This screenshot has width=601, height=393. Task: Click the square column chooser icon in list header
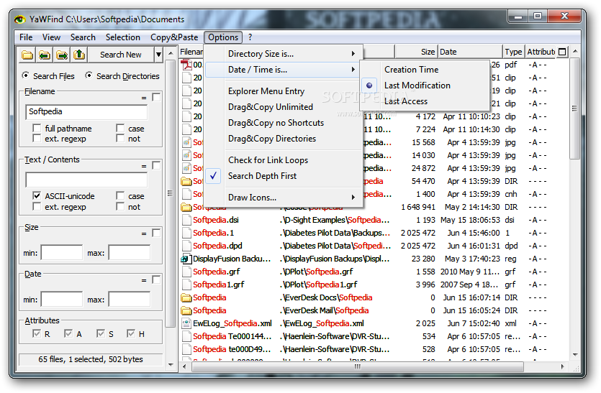[562, 52]
